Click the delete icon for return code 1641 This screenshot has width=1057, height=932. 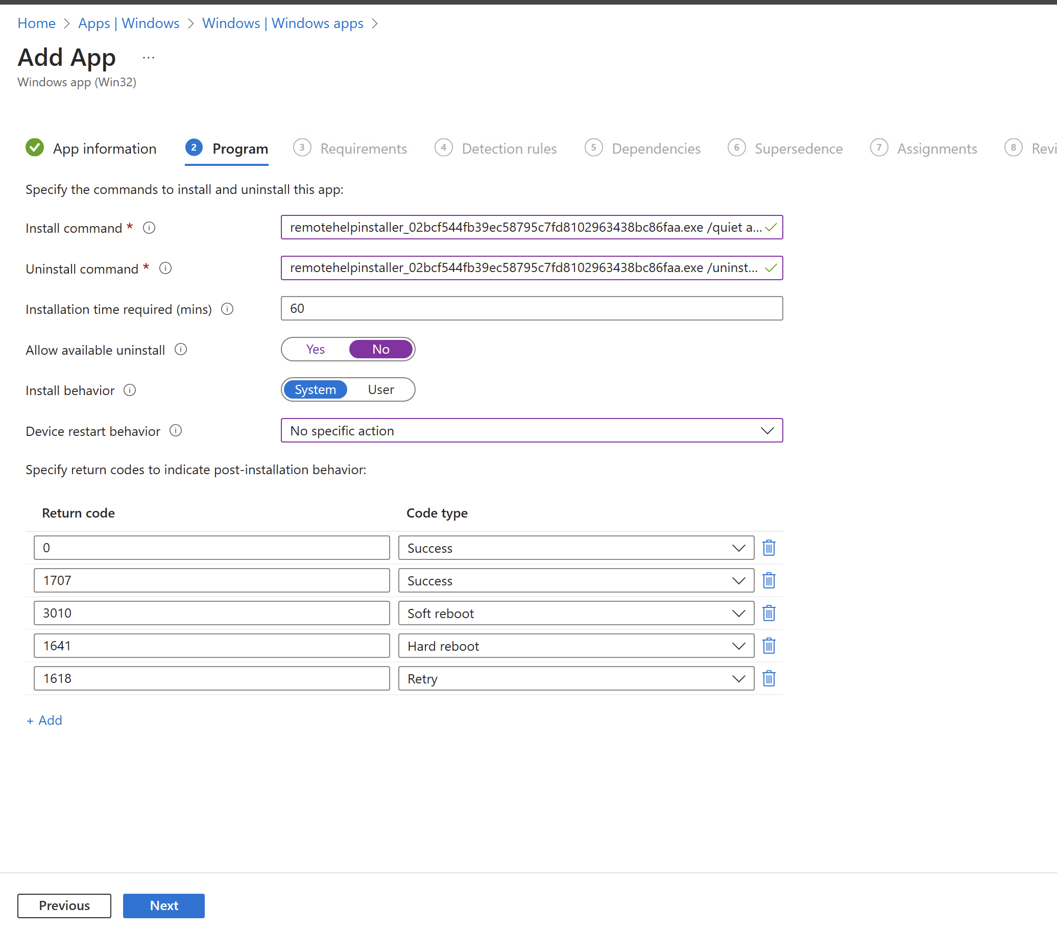pos(769,646)
